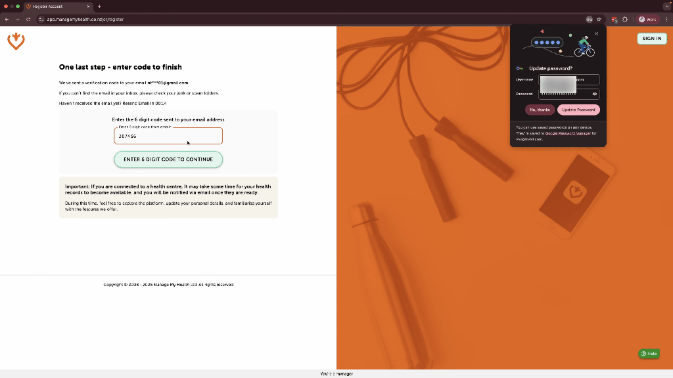Screen dimensions: 673x378
Task: Open the green Help widget
Action: [649, 354]
